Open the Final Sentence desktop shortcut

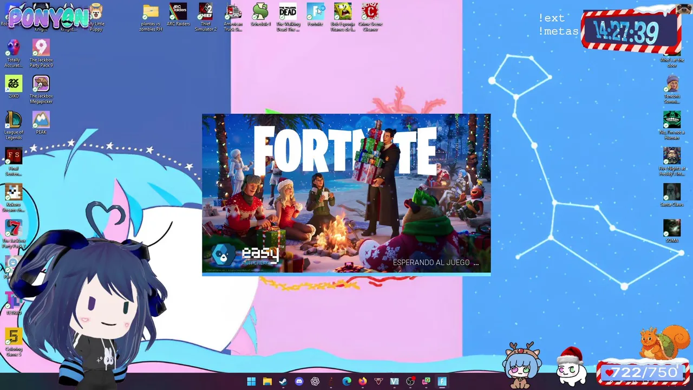tap(14, 161)
